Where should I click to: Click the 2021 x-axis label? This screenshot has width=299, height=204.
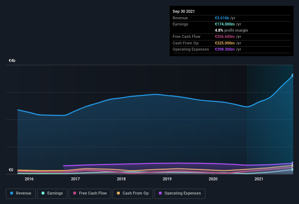click(x=259, y=179)
